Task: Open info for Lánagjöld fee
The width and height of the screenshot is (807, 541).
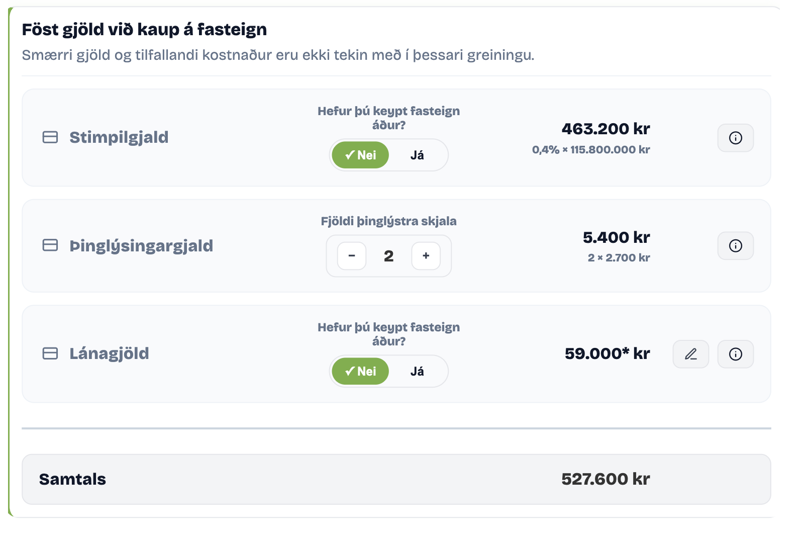Action: point(735,354)
